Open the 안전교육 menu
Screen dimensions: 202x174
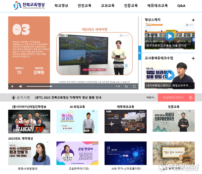click(84, 6)
